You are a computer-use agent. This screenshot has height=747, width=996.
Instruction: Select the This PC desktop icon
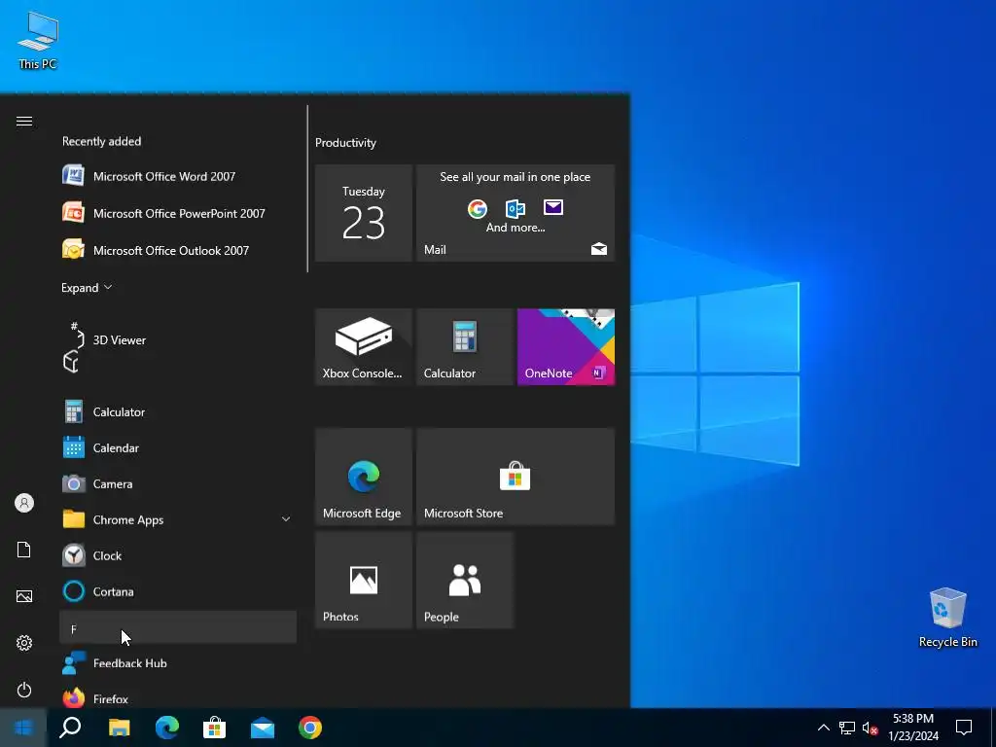tap(38, 40)
